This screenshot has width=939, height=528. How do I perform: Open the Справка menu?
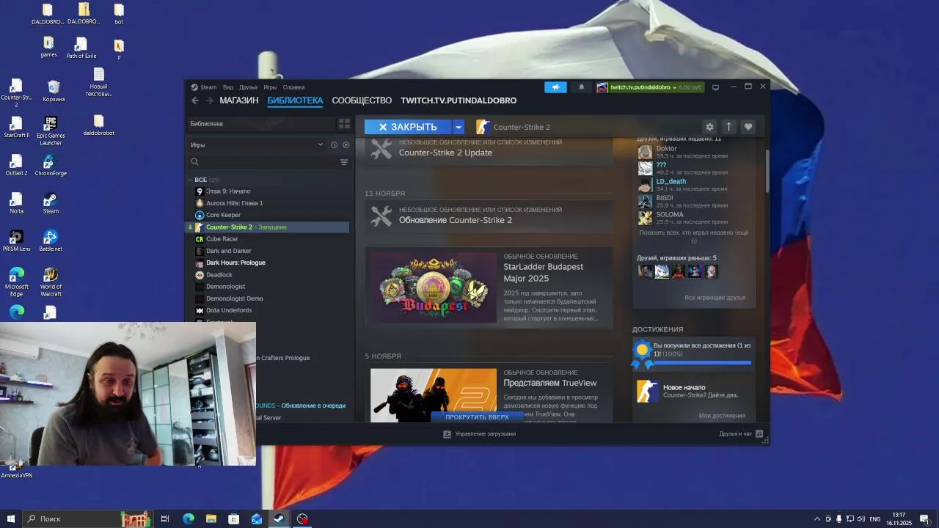coord(293,87)
